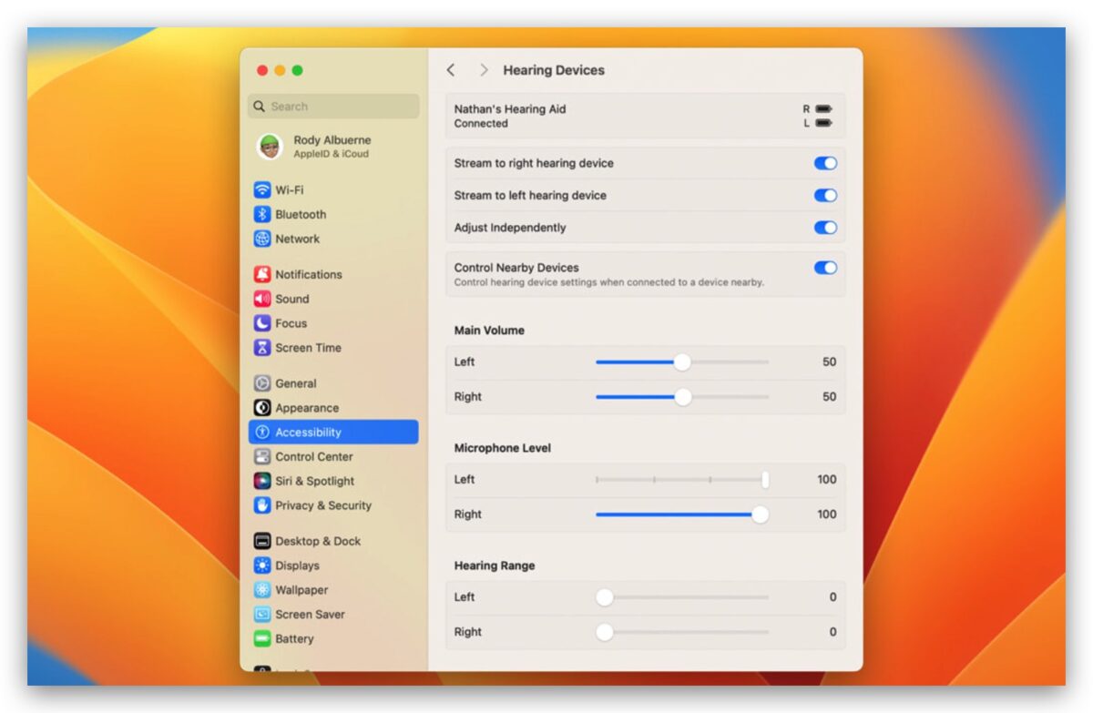Open the Control Center icon
Screen dimensions: 1093x713
pos(262,457)
